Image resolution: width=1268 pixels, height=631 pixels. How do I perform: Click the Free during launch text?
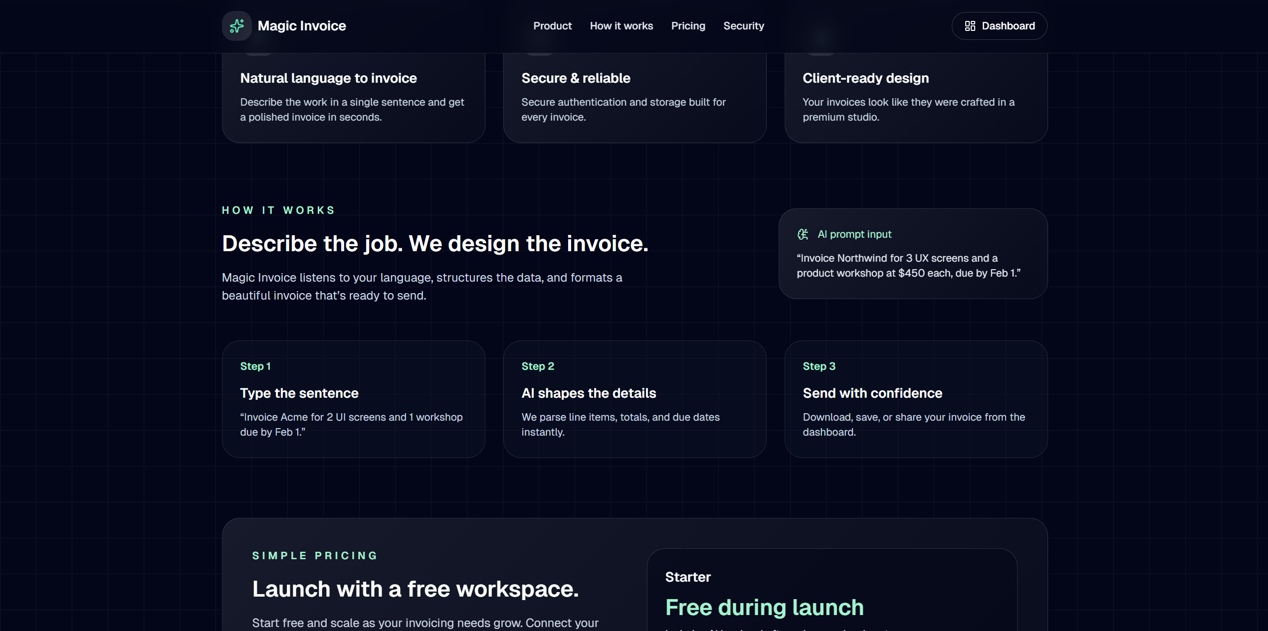pyautogui.click(x=764, y=608)
